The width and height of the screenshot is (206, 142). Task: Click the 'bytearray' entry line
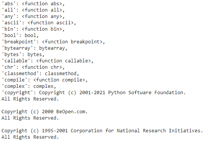[x=34, y=48]
